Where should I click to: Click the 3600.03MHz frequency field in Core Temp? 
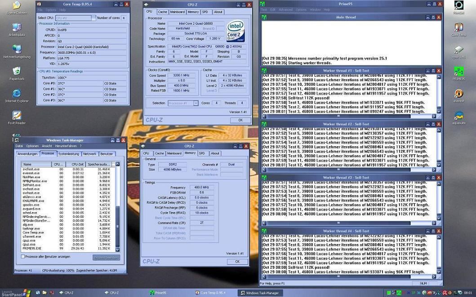click(92, 52)
